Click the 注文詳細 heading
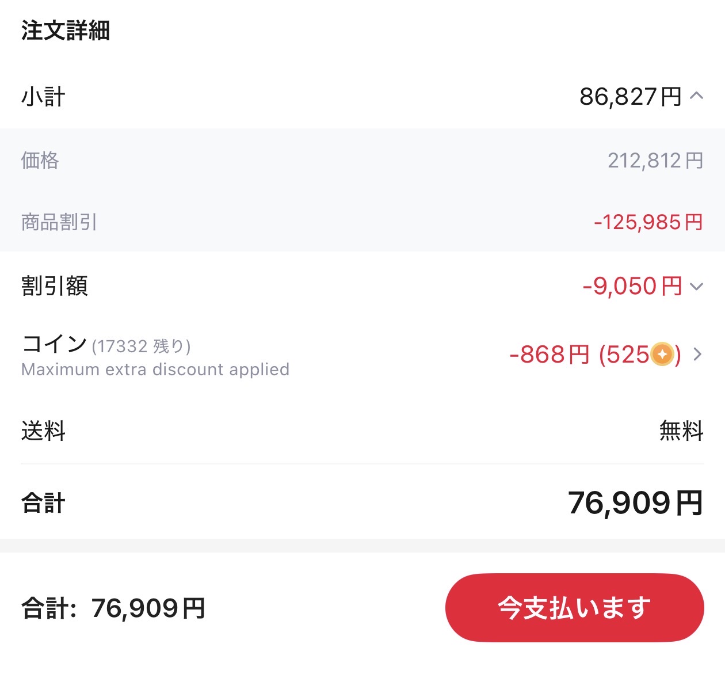This screenshot has height=678, width=725. click(x=66, y=31)
